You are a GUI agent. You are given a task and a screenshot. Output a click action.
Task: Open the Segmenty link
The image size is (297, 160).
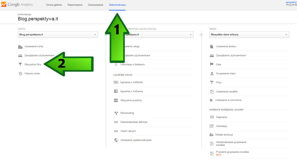(x=221, y=117)
